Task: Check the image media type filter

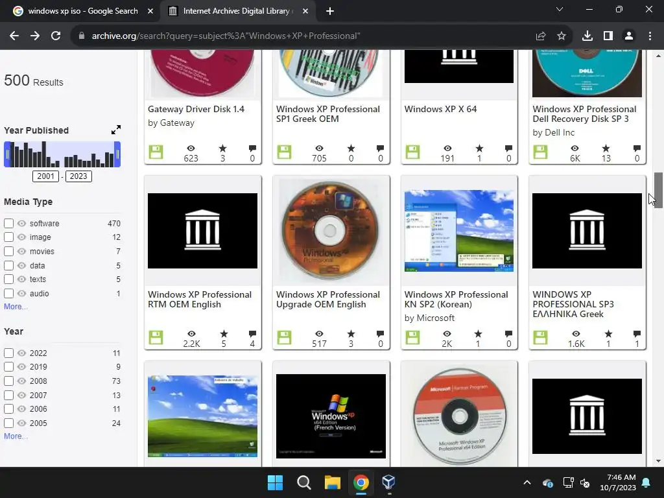Action: pos(8,237)
